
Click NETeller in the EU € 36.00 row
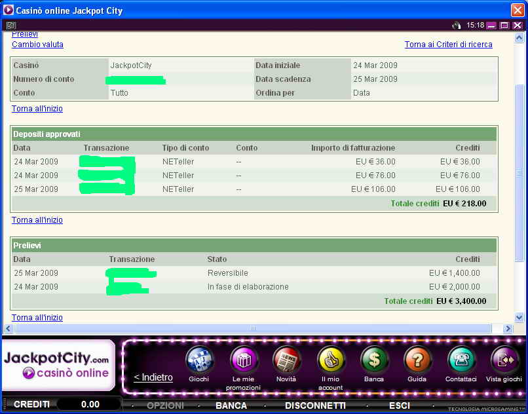pos(178,162)
